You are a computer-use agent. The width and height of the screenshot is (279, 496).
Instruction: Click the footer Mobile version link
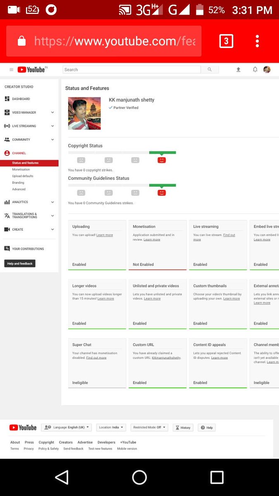coord(127,449)
